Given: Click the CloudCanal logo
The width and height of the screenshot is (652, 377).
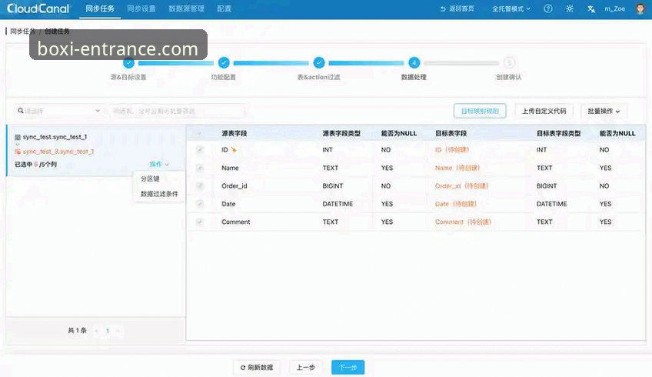Looking at the screenshot, I should (38, 8).
